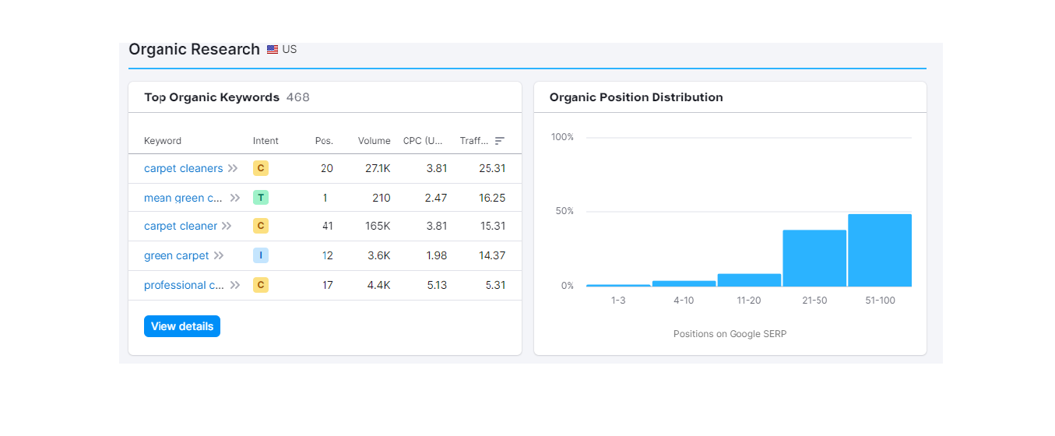This screenshot has height=436, width=1055.
Task: Click double-chevron icon beside 'carpet cleaners' keyword
Action: [x=233, y=168]
